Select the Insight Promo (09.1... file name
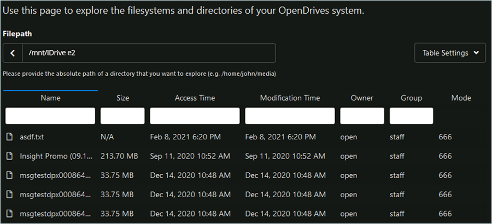Screen dimensions: 492x224 click(56, 156)
